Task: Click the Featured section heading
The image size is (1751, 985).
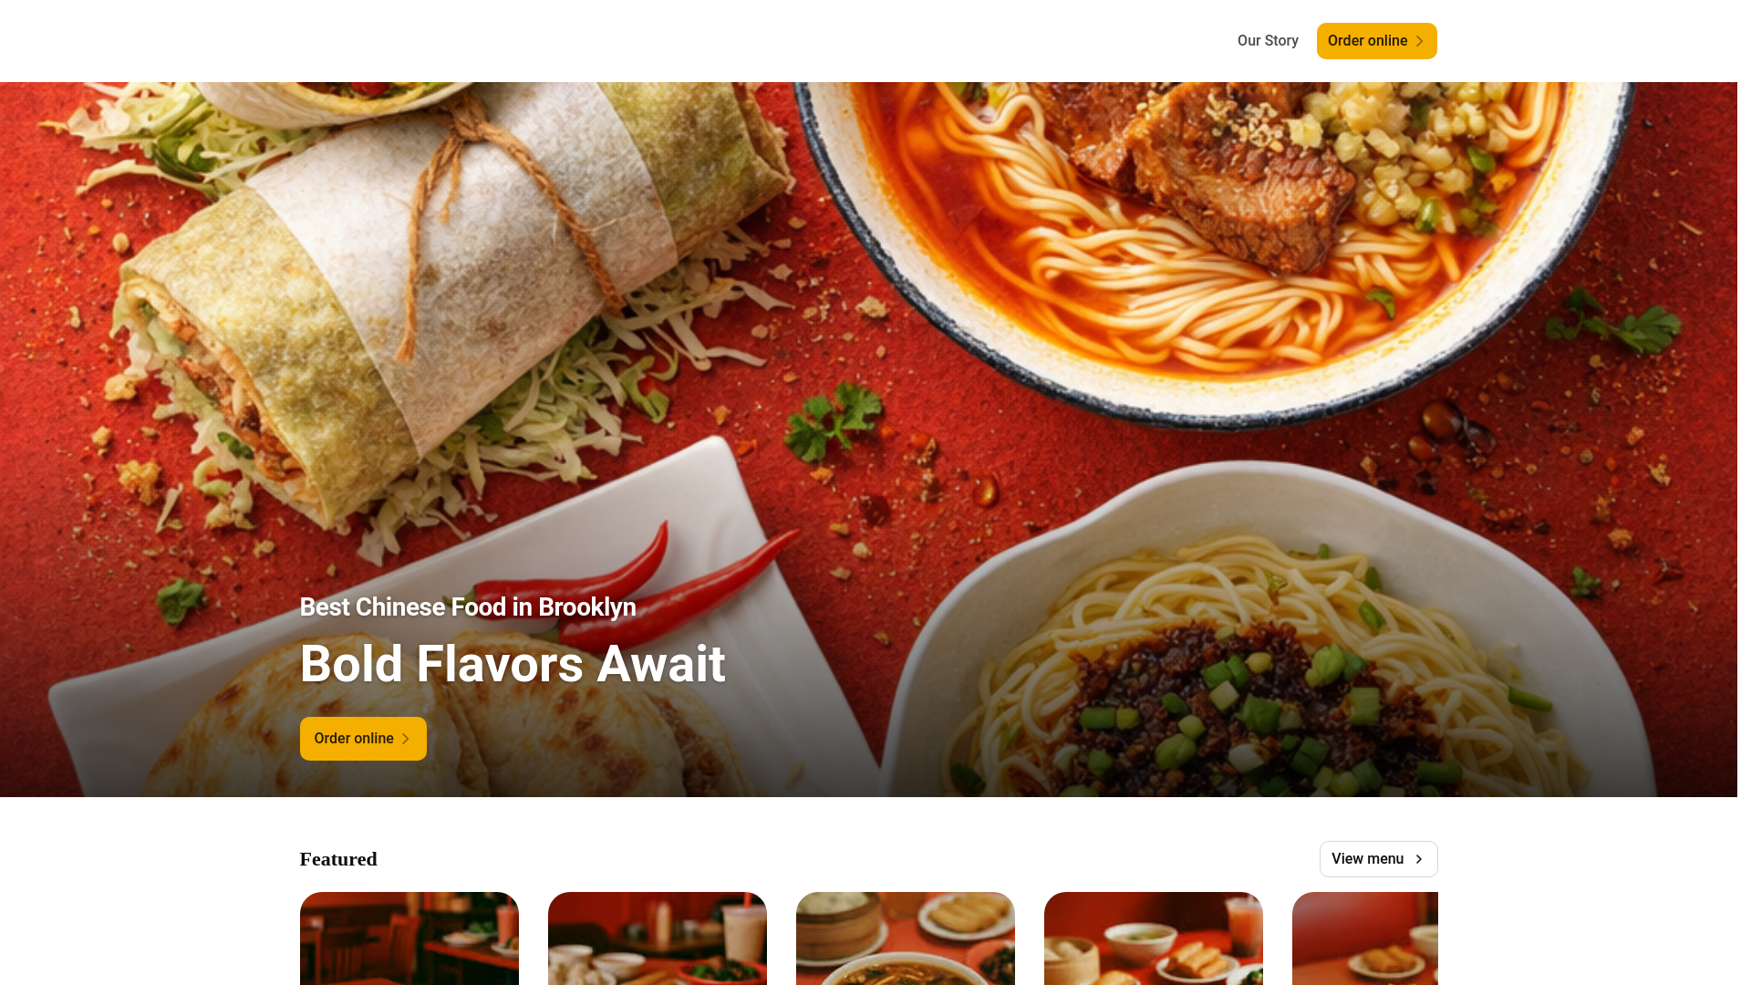Action: [x=338, y=859]
